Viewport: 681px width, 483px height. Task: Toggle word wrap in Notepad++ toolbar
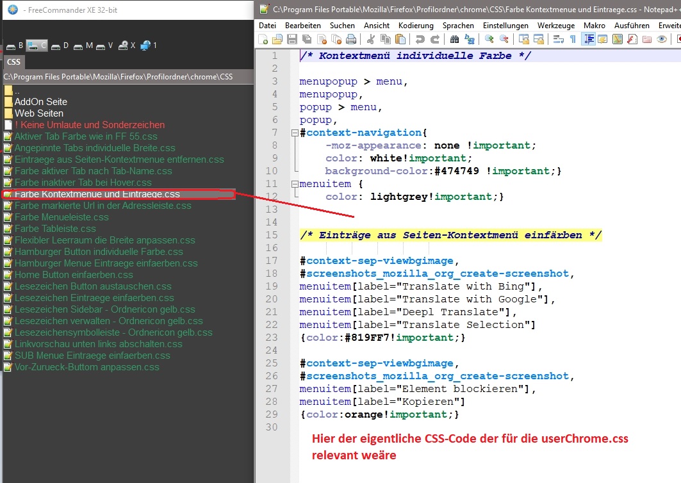coord(558,40)
